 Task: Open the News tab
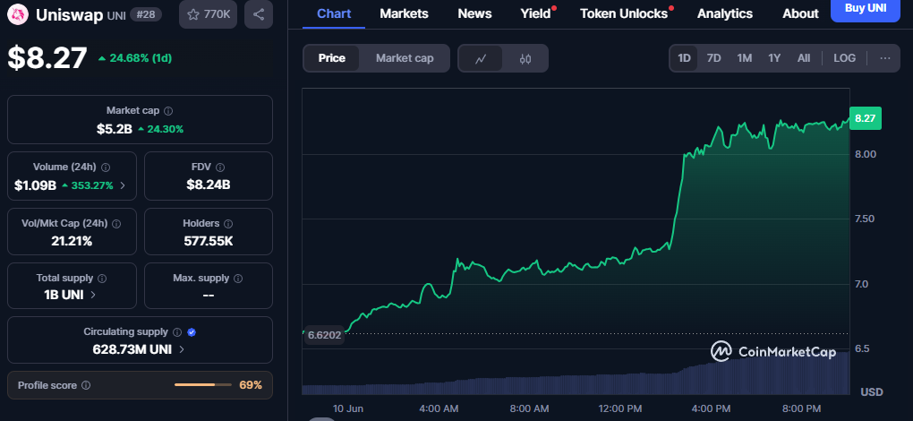point(474,13)
